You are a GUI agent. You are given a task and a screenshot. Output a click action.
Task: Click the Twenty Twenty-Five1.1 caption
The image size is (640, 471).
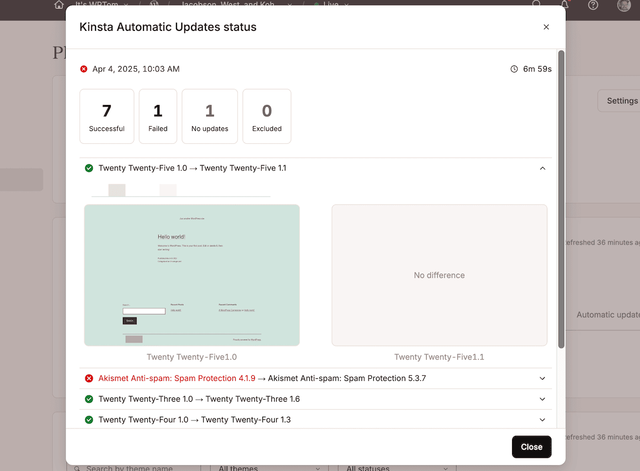click(x=439, y=357)
